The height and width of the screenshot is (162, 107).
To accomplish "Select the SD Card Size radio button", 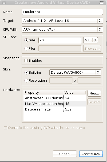I will [x=26, y=40].
